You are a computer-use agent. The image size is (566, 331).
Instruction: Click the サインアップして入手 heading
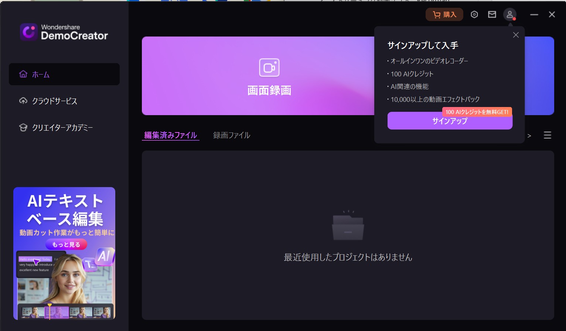coord(423,45)
